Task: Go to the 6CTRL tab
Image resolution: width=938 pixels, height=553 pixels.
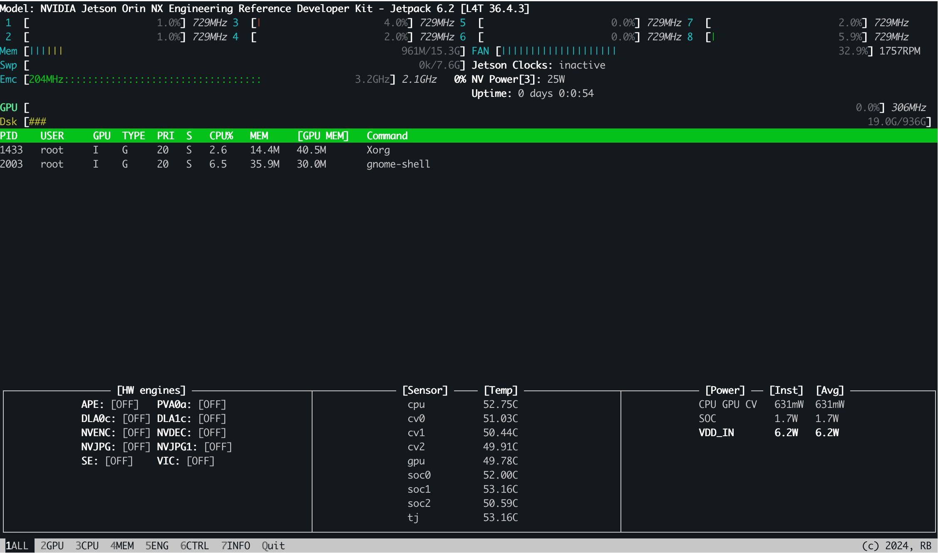Action: coord(194,546)
